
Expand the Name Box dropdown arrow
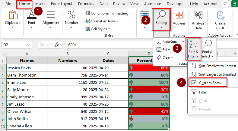click(28, 45)
